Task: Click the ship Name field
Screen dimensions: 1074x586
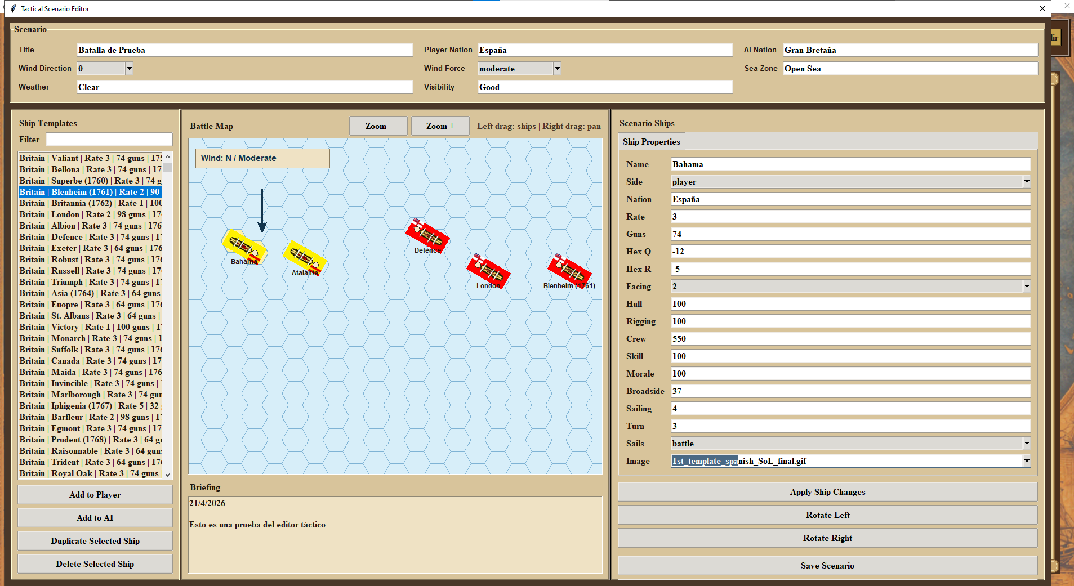Action: coord(850,164)
